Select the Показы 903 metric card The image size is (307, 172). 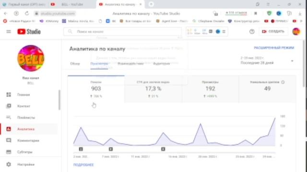96,89
